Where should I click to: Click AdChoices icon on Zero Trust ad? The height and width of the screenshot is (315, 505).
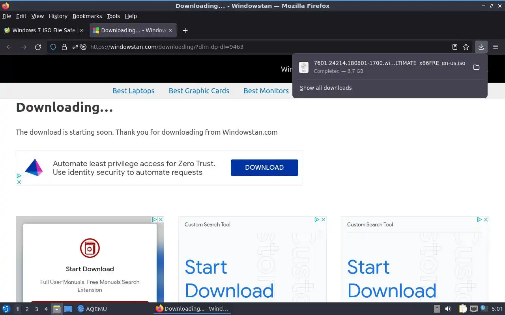click(19, 176)
